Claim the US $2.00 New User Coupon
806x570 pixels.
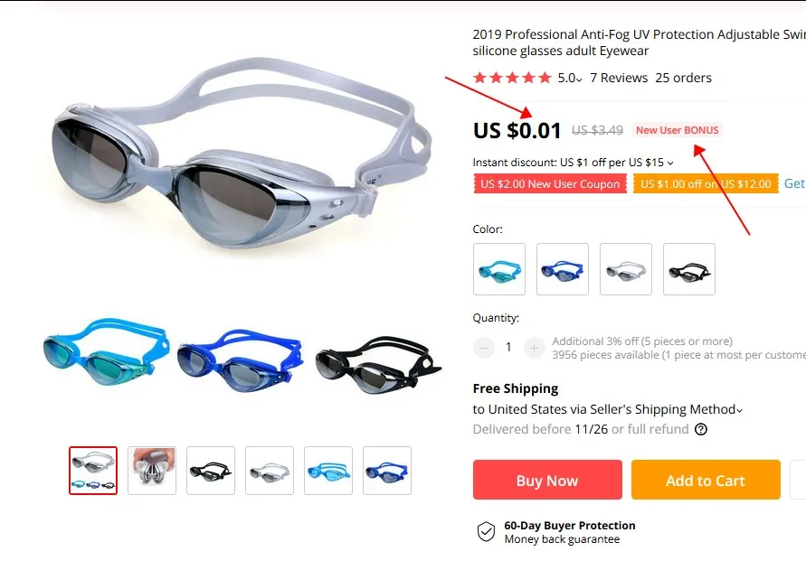[550, 184]
